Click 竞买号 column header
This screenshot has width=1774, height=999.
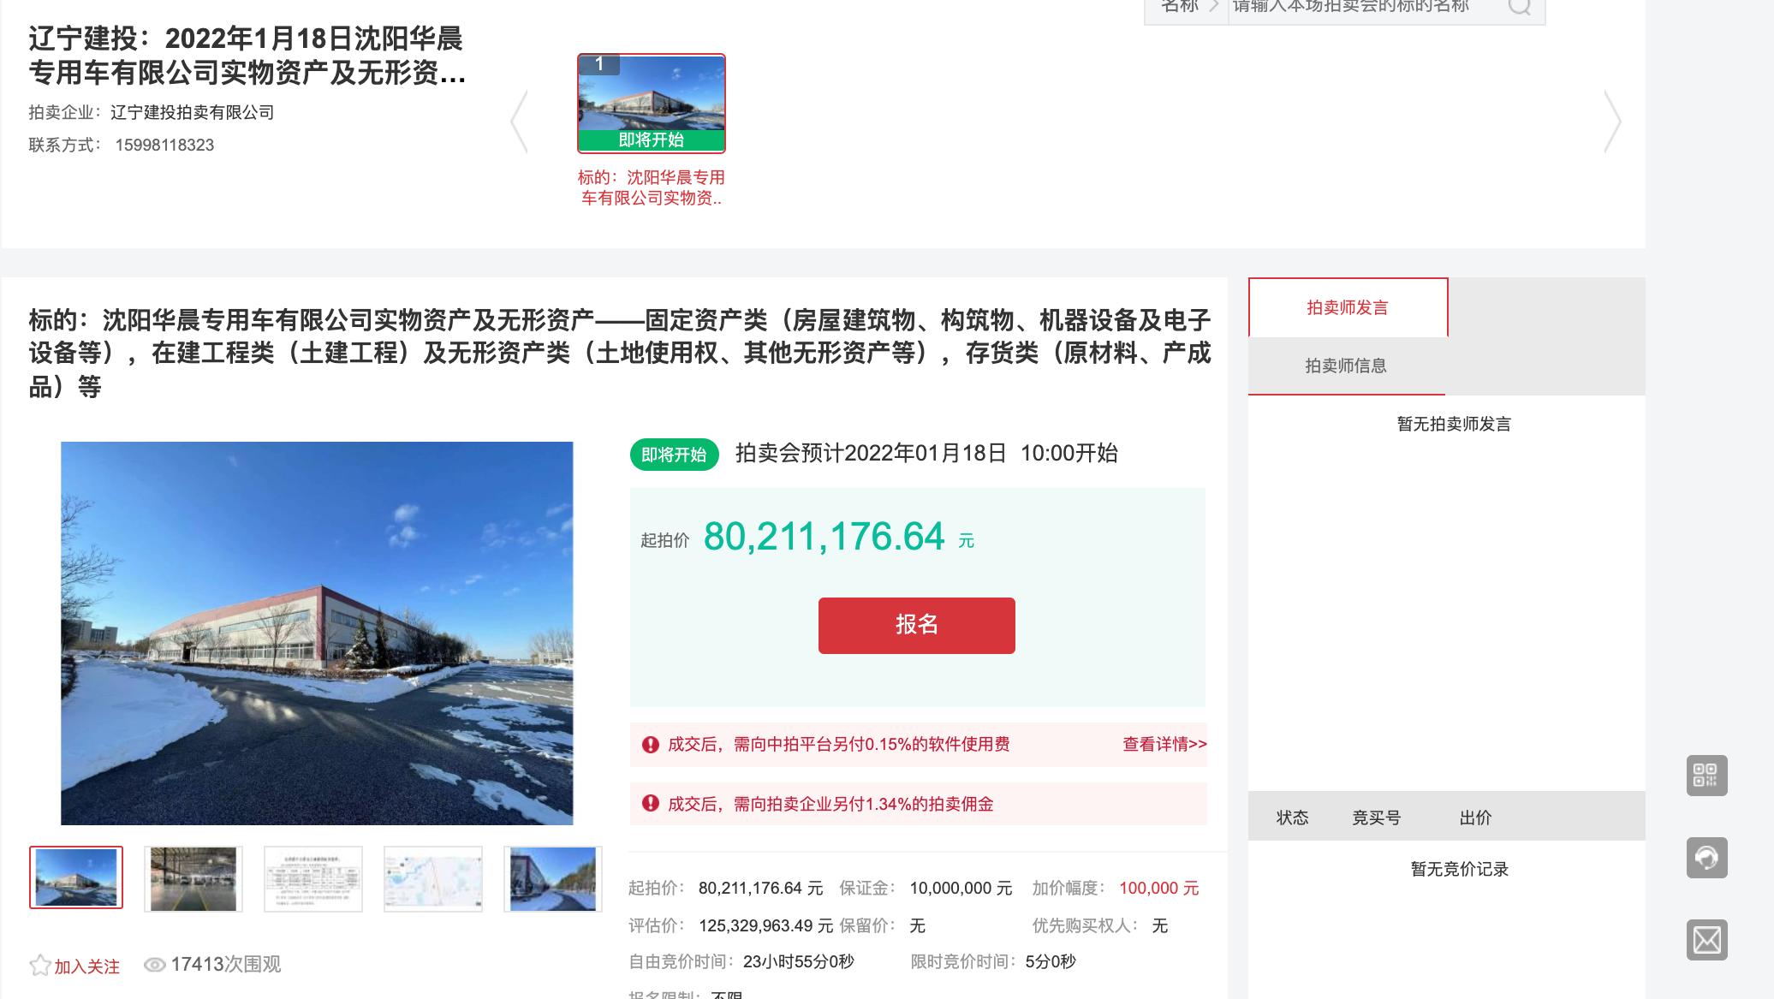pyautogui.click(x=1377, y=818)
